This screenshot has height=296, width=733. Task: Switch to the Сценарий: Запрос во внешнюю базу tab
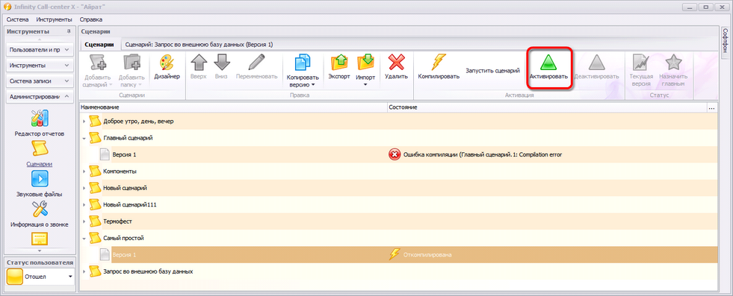tap(200, 44)
